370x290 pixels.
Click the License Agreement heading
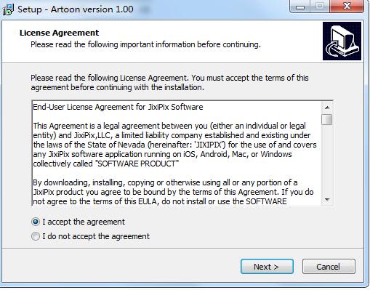[60, 33]
